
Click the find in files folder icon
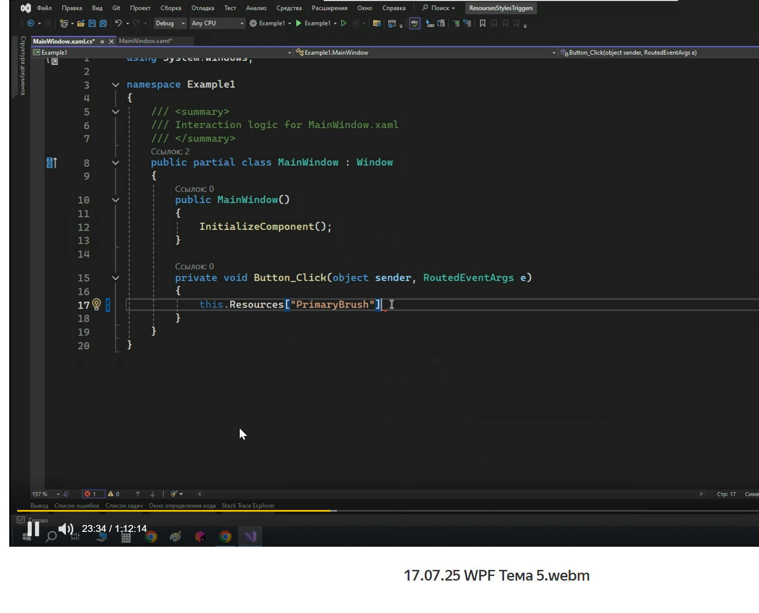pos(377,23)
